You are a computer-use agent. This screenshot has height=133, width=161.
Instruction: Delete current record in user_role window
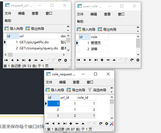[108, 60]
